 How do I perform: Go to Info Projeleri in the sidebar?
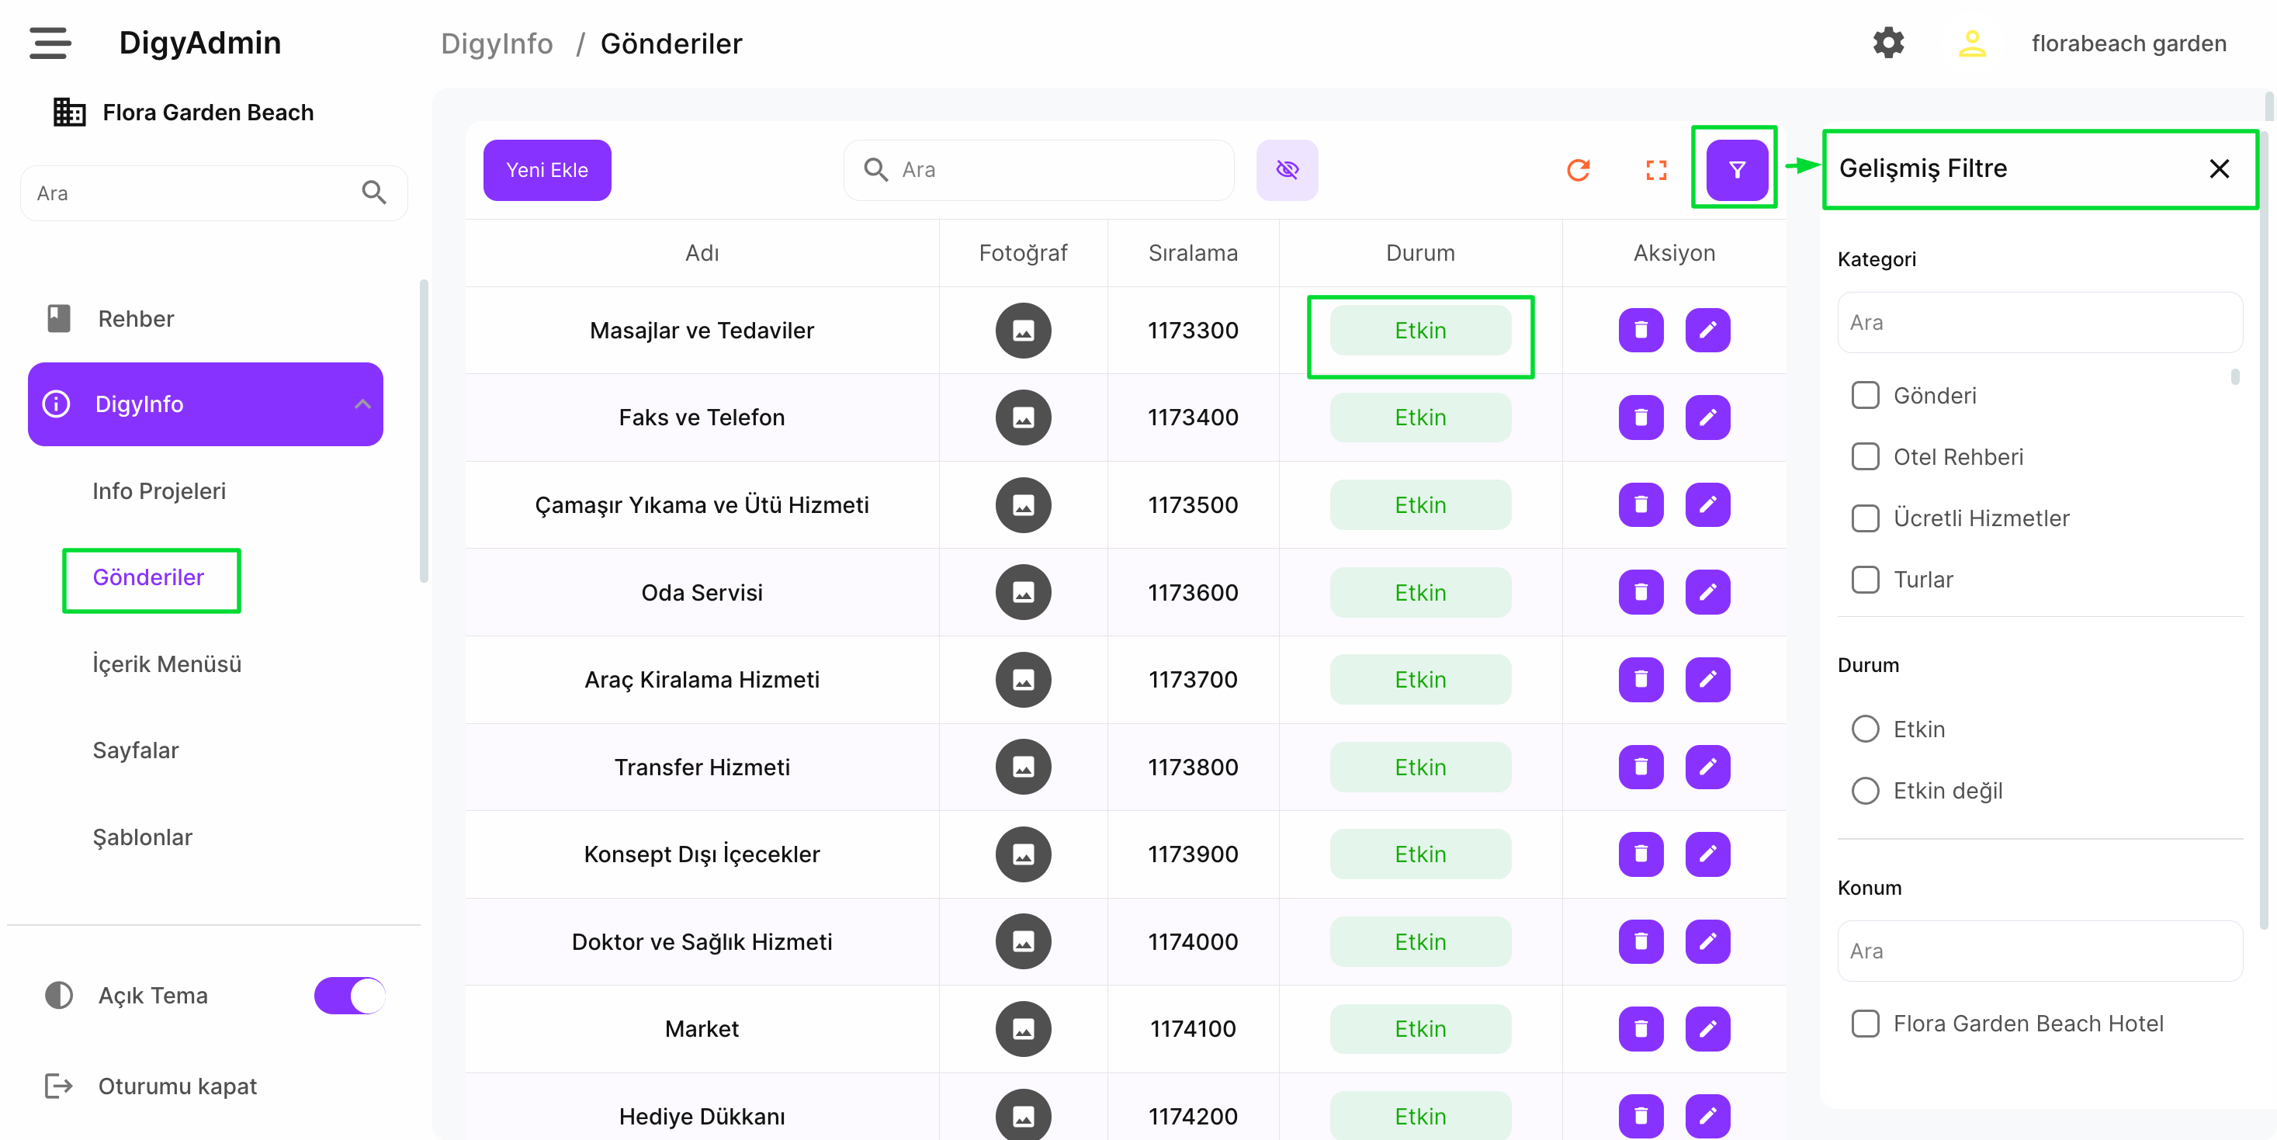coord(159,490)
